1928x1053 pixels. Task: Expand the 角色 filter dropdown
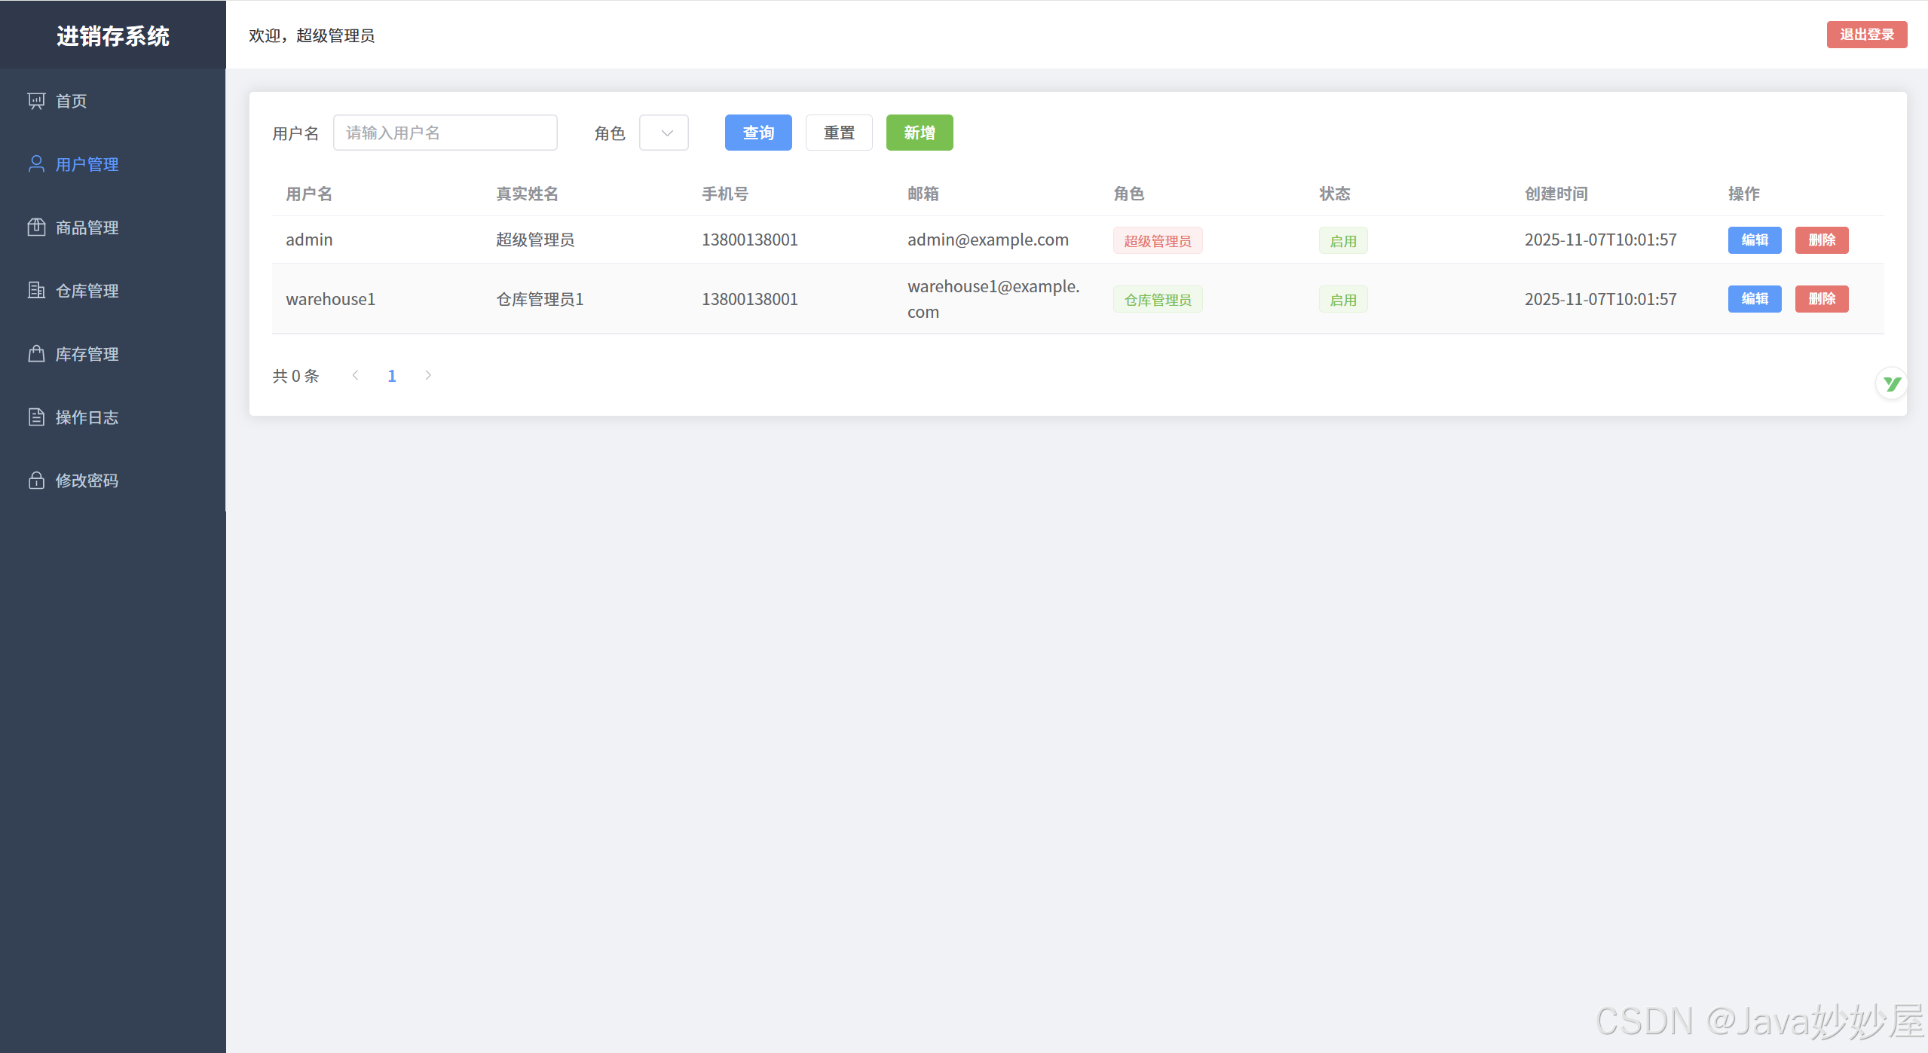pos(664,133)
